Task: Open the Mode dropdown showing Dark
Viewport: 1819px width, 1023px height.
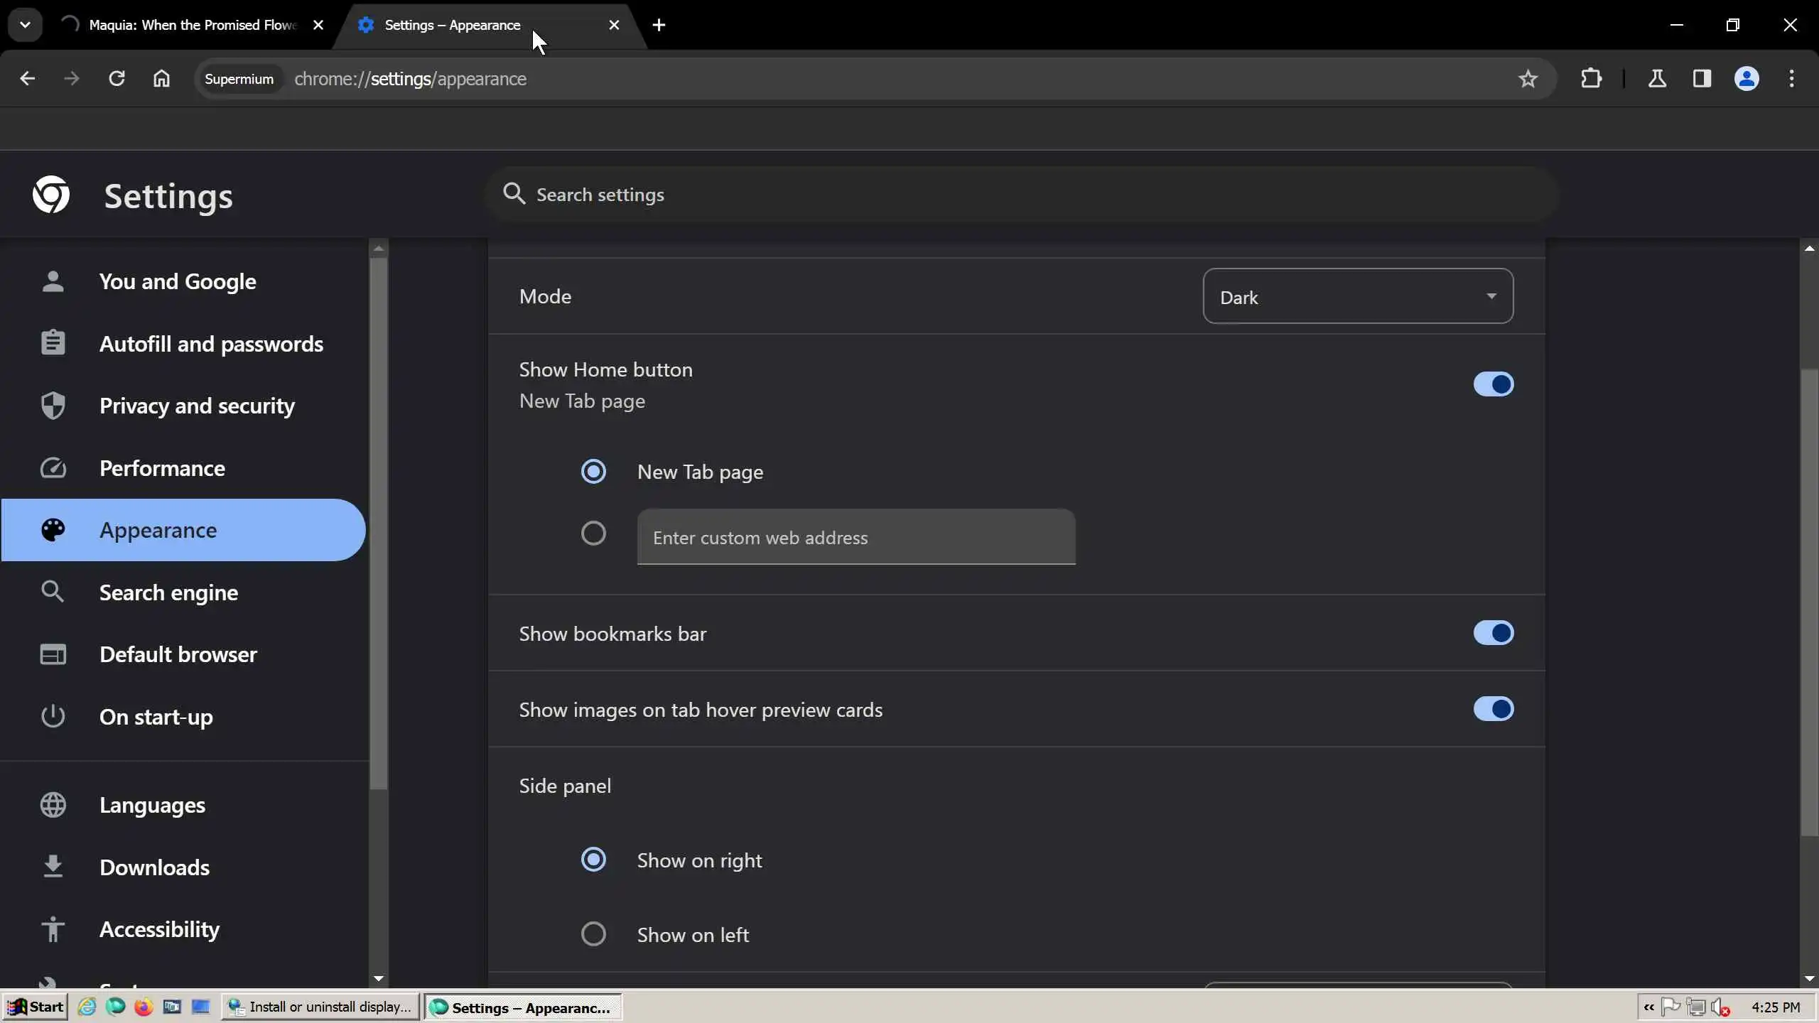Action: click(x=1357, y=296)
